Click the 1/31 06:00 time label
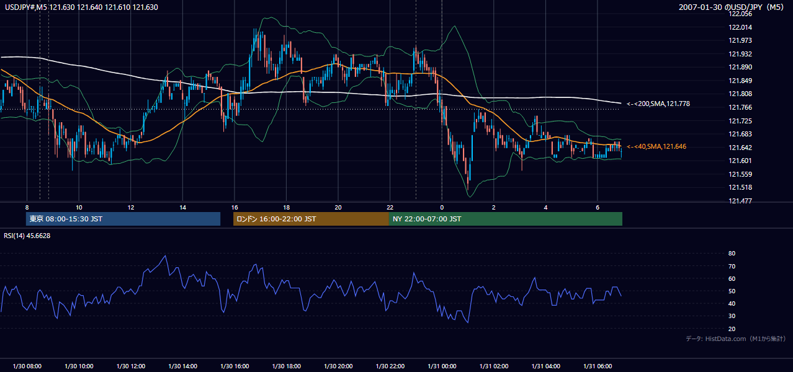This screenshot has height=372, width=793. 598,366
